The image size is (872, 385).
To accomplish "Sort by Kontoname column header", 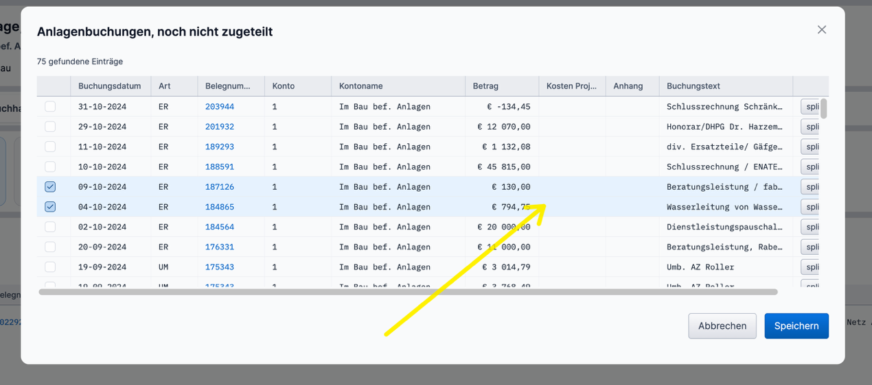I will point(398,86).
